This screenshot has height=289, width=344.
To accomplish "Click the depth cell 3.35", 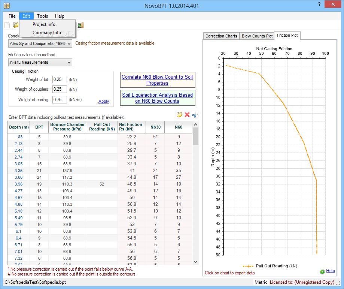I will (x=19, y=171).
